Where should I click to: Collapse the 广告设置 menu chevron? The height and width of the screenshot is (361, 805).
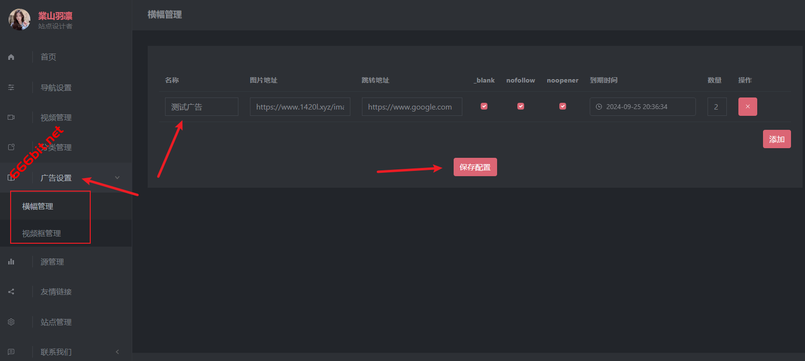pos(117,178)
